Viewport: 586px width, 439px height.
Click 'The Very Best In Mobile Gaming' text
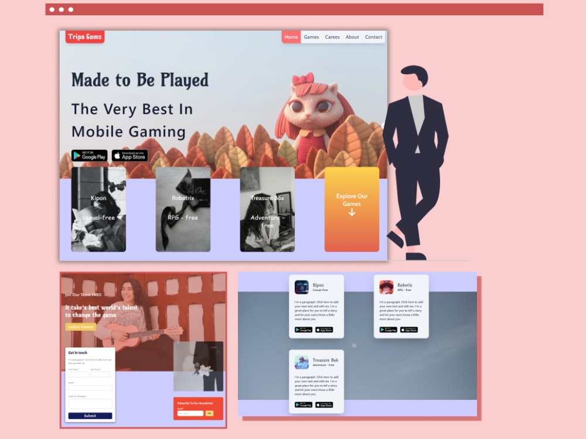(x=132, y=120)
